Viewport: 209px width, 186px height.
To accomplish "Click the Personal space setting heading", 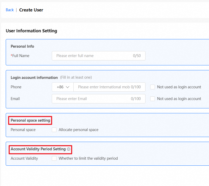I will [x=30, y=120].
